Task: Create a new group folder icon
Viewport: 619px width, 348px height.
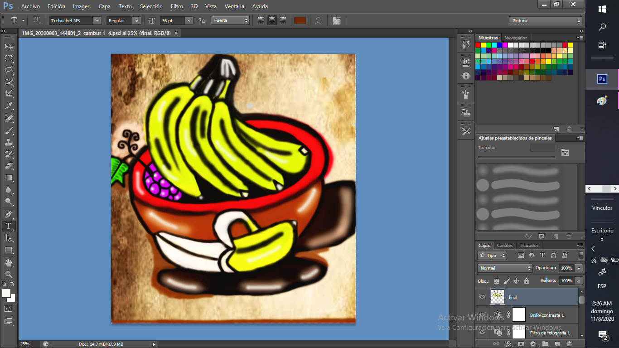Action: click(x=545, y=344)
